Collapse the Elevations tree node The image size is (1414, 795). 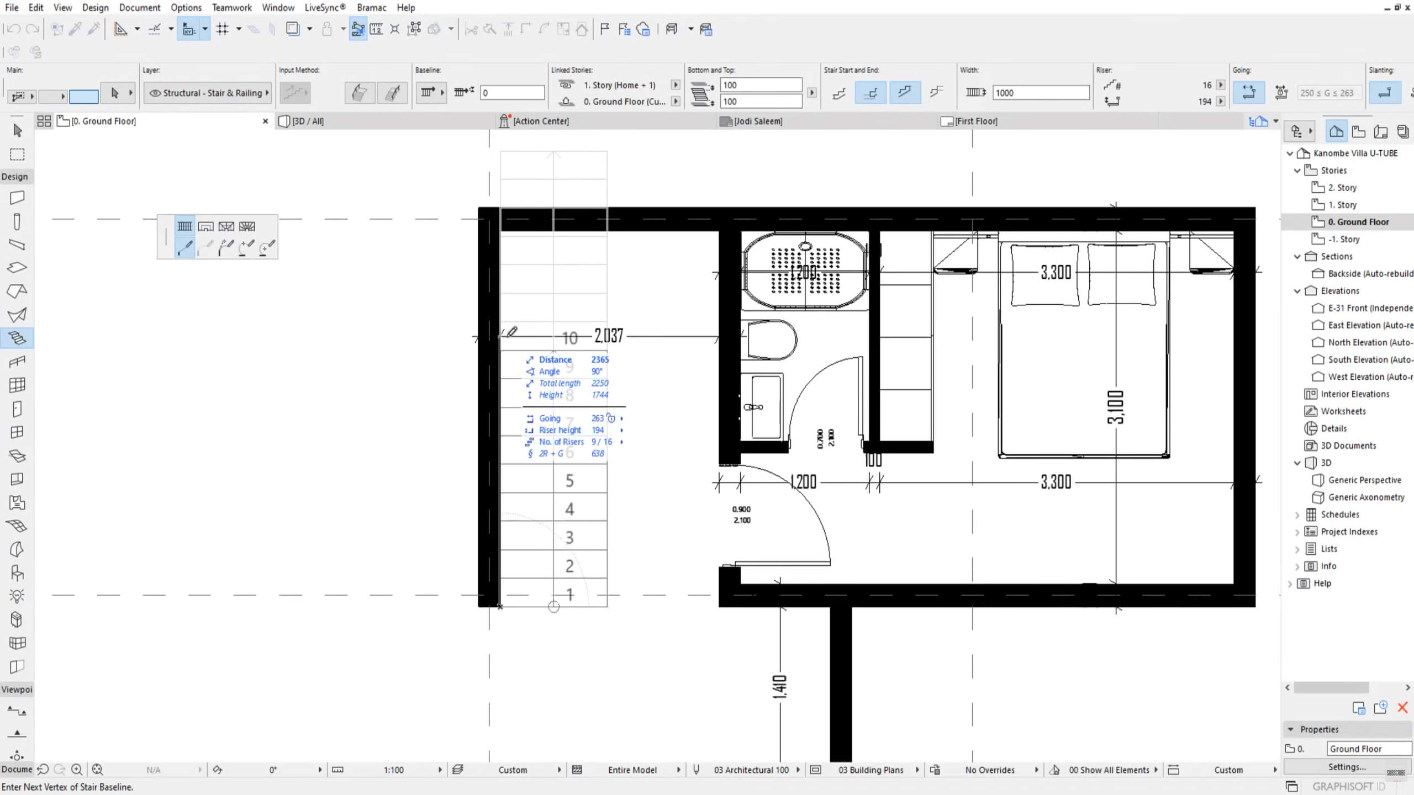[x=1297, y=291]
